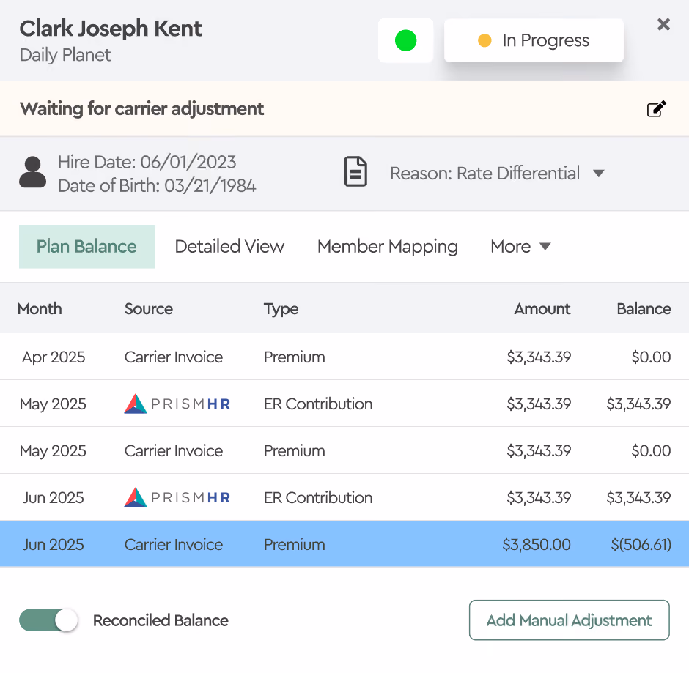Select the Apr 2025 Carrier Invoice row
This screenshot has width=689, height=673.
tap(344, 357)
